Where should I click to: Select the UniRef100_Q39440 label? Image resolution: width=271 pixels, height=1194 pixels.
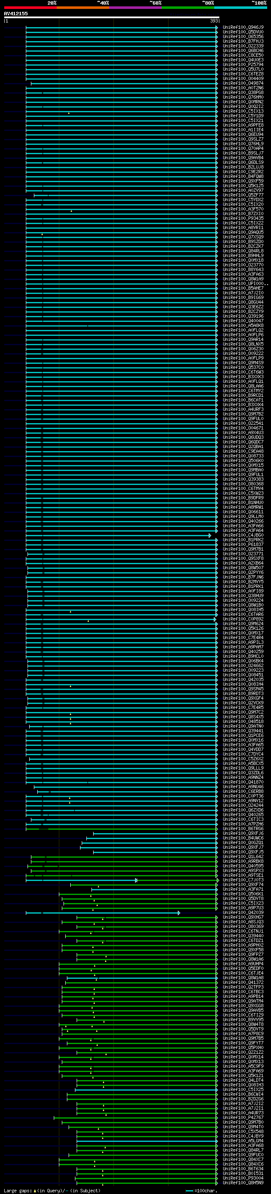(x=243, y=935)
